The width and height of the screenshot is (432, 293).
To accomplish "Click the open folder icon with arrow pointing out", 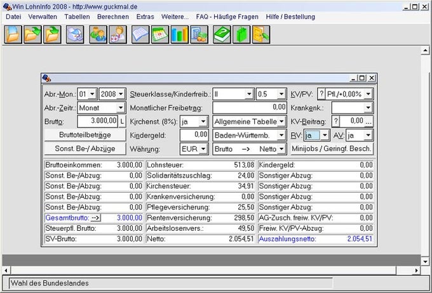I will click(32, 34).
